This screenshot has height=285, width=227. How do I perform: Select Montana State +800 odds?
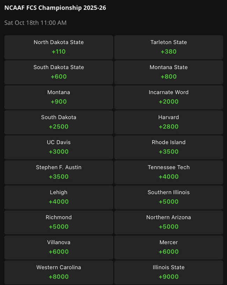(x=169, y=72)
